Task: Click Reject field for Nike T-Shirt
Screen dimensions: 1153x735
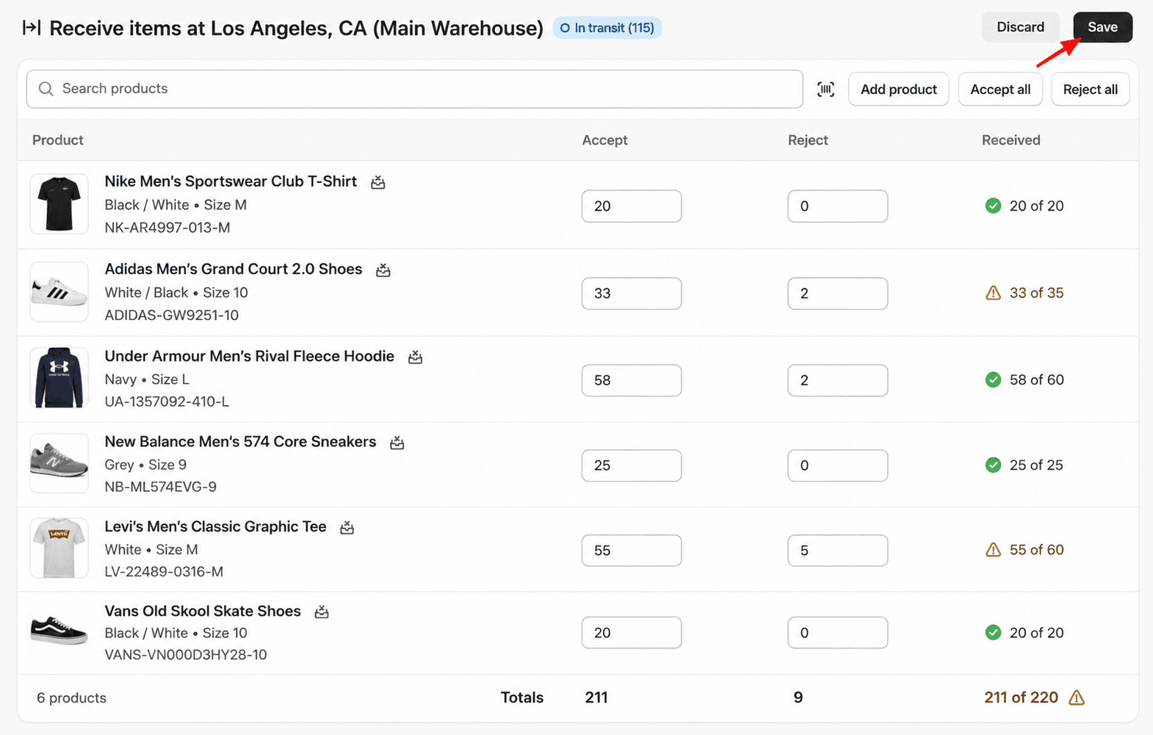Action: pos(837,206)
